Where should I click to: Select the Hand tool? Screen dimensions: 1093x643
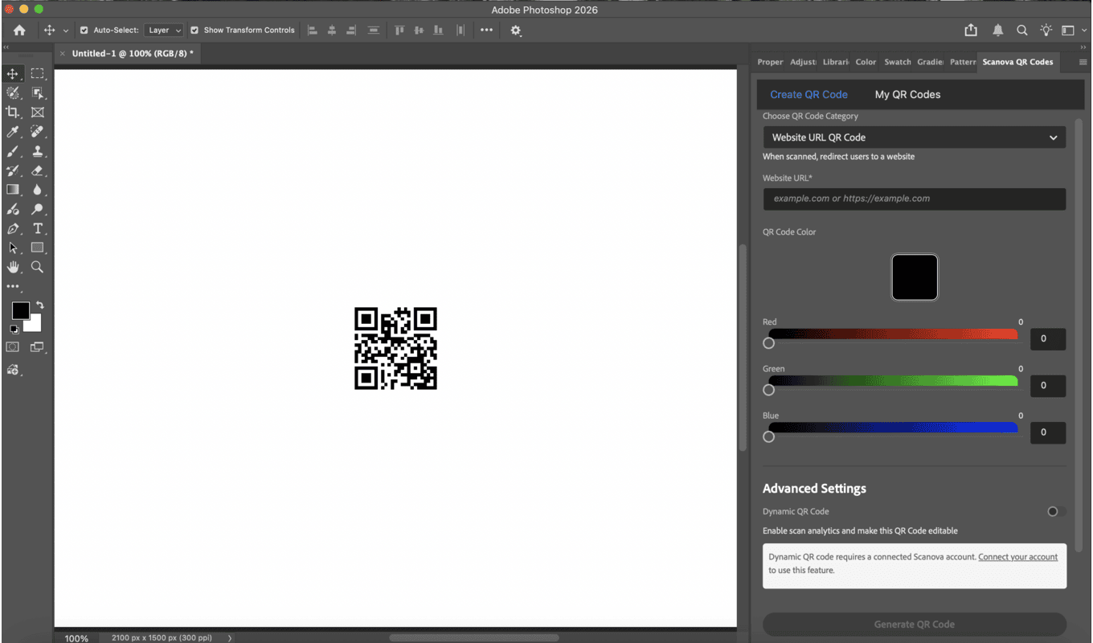point(13,267)
